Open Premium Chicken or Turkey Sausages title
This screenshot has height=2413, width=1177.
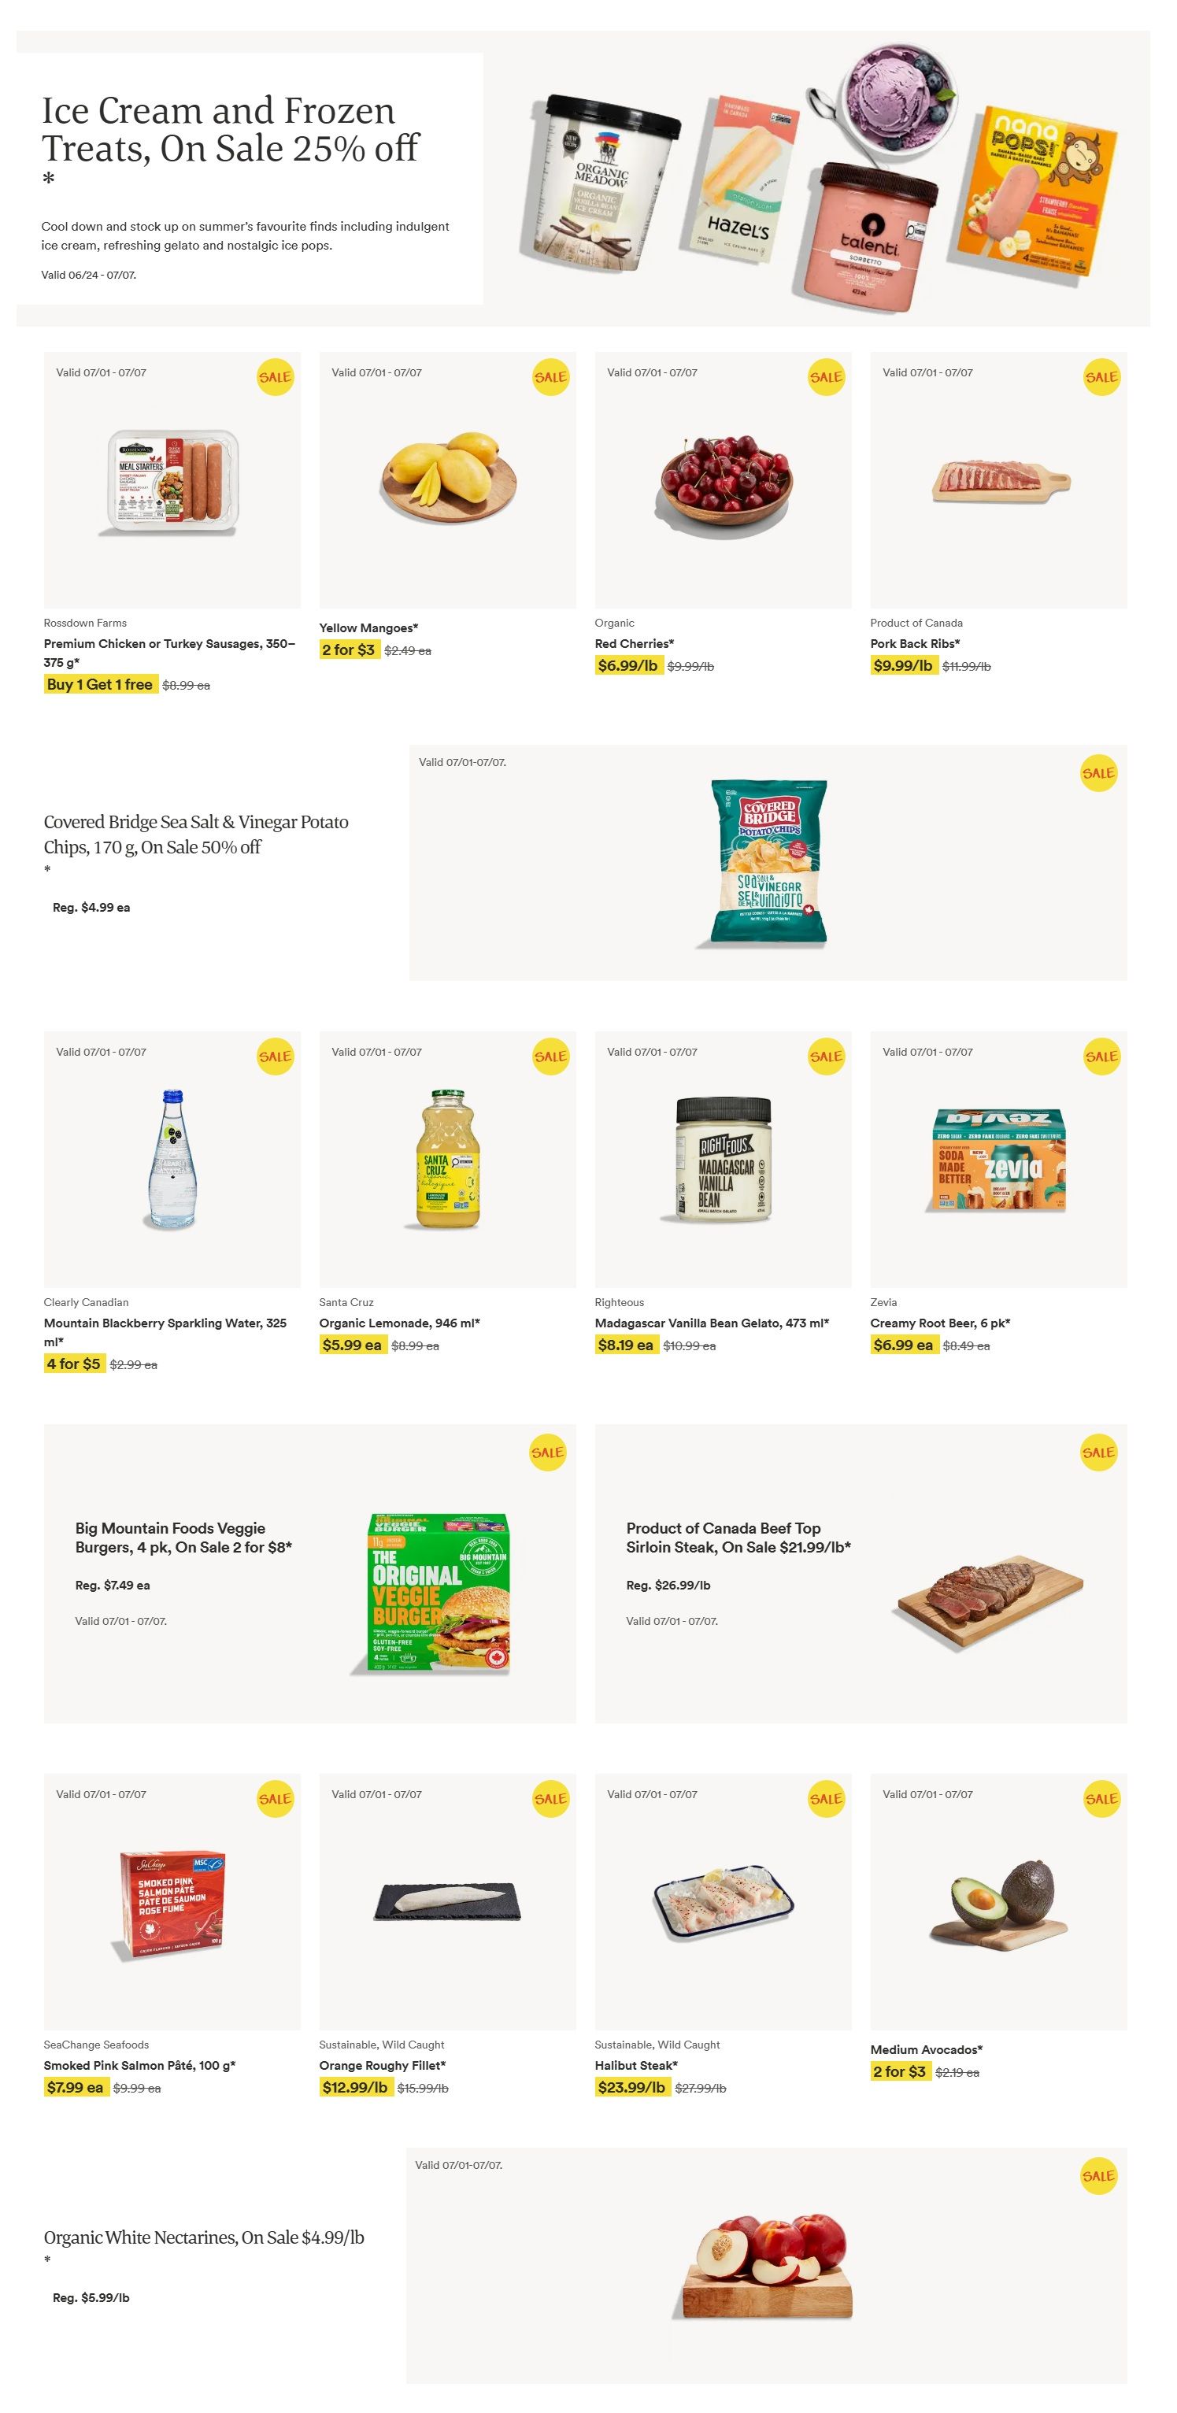coord(169,652)
